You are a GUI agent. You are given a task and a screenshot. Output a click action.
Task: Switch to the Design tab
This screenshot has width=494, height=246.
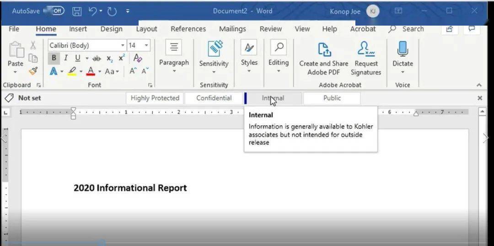click(111, 29)
